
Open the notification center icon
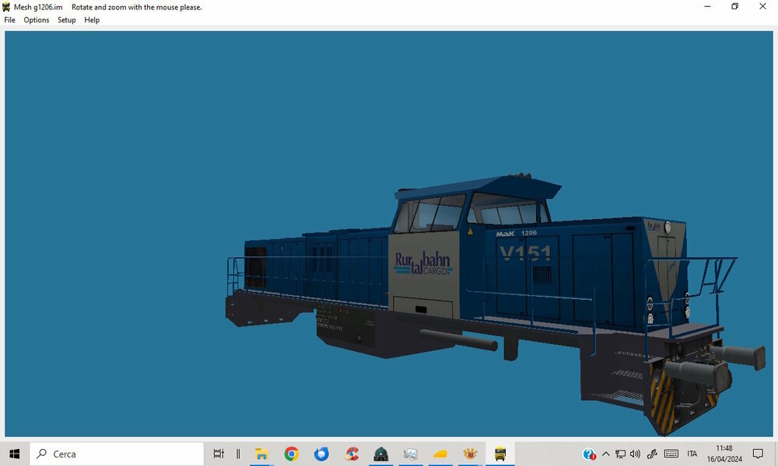coord(758,454)
